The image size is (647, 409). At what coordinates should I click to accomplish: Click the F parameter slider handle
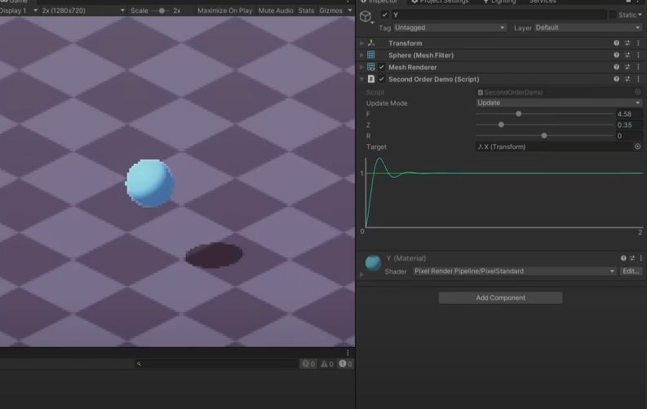tap(519, 114)
